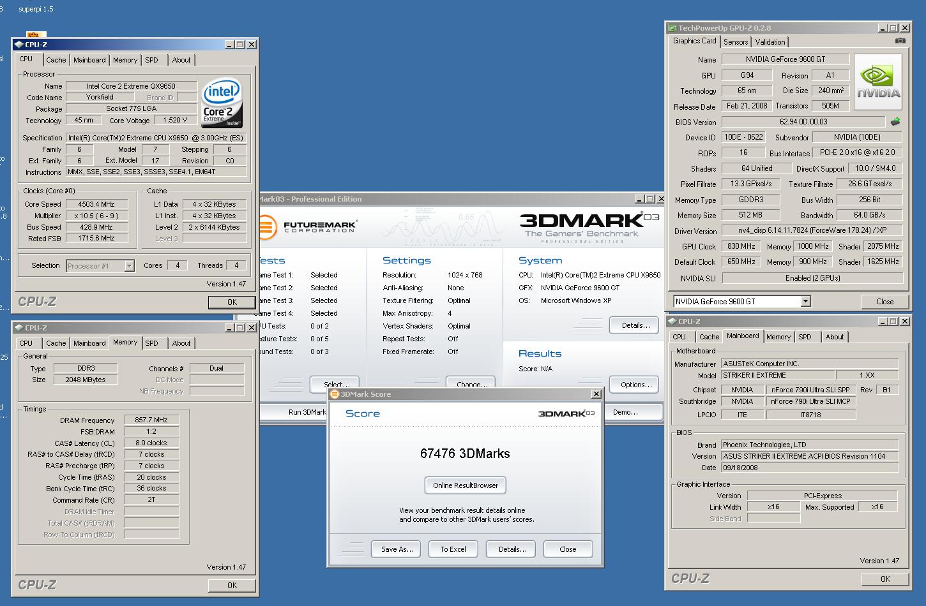Click the GPU-Z screenshot camera icon
Screen dimensions: 926x606
[900, 41]
